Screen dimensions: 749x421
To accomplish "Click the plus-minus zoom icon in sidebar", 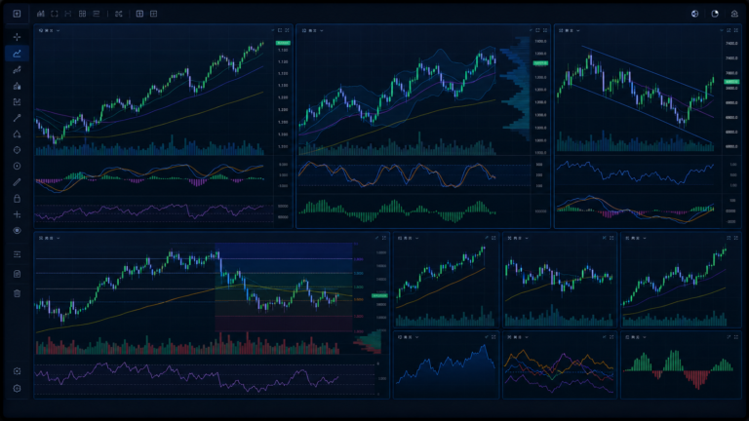I will (x=18, y=214).
